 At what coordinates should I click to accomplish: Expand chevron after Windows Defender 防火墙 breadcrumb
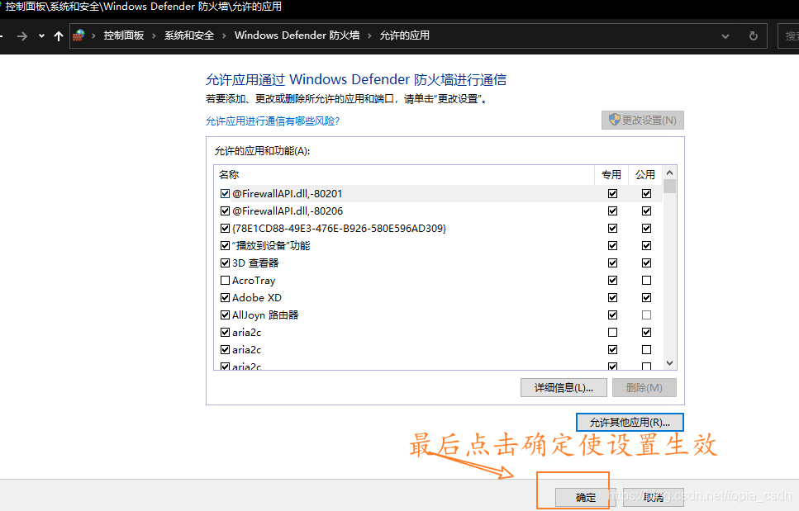click(x=369, y=35)
